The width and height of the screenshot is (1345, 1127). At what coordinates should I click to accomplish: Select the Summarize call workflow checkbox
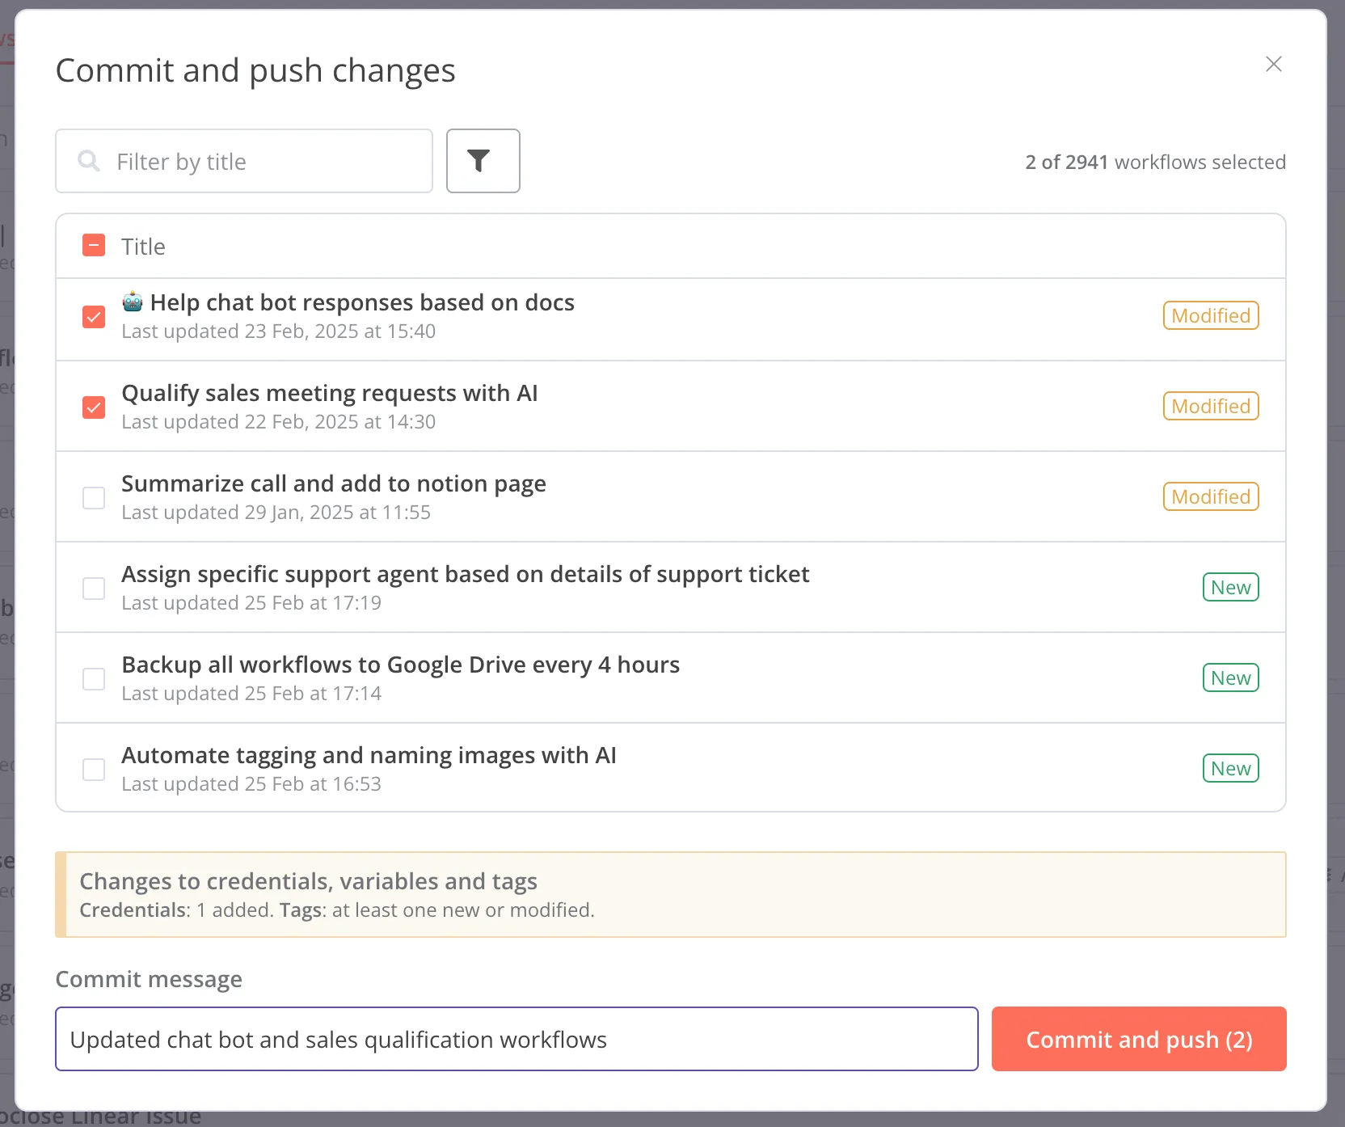(x=94, y=497)
